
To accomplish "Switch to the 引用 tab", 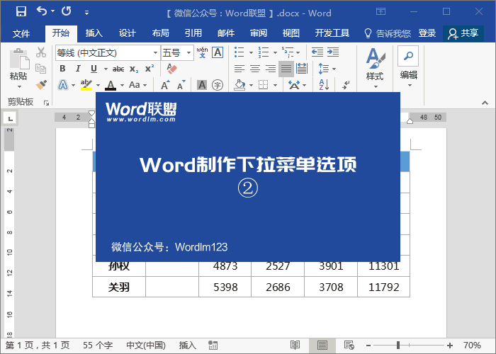I will coord(193,33).
